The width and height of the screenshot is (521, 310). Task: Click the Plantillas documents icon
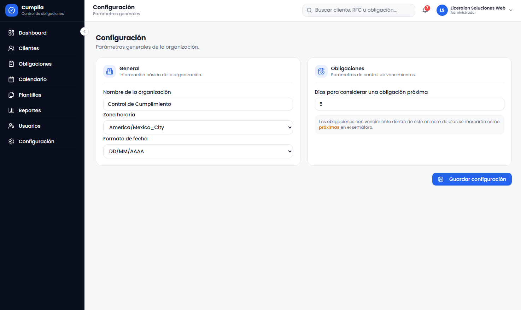[x=11, y=95]
